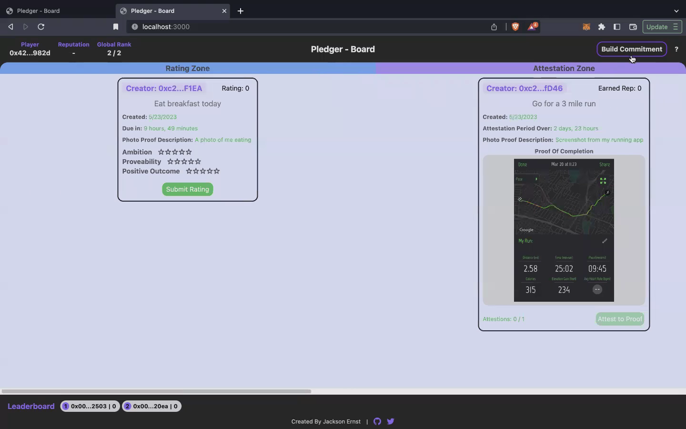Click the browser Update button
This screenshot has height=429, width=686.
tap(662, 27)
